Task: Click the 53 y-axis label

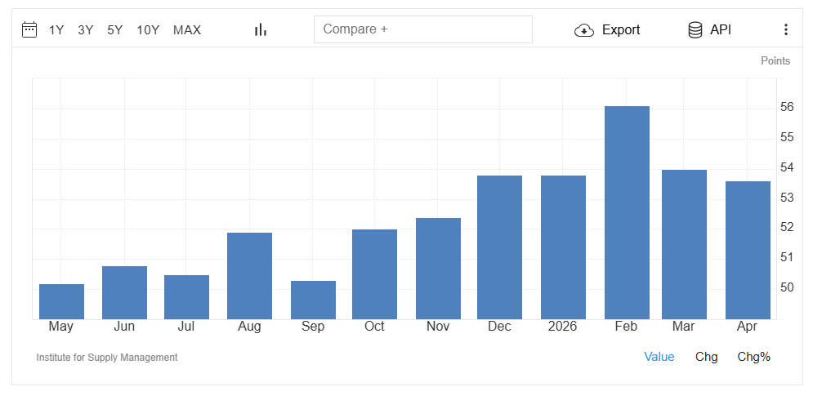Action: click(787, 198)
